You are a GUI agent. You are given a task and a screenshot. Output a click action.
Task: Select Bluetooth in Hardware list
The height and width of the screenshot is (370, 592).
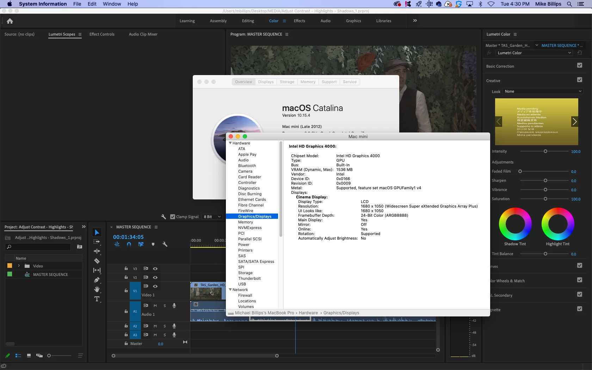point(247,166)
